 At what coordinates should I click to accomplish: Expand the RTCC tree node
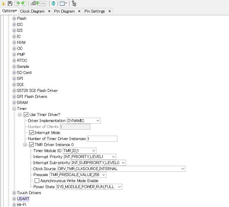coord(14,60)
